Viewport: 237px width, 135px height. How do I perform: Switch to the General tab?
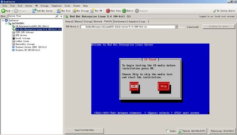click(x=69, y=21)
